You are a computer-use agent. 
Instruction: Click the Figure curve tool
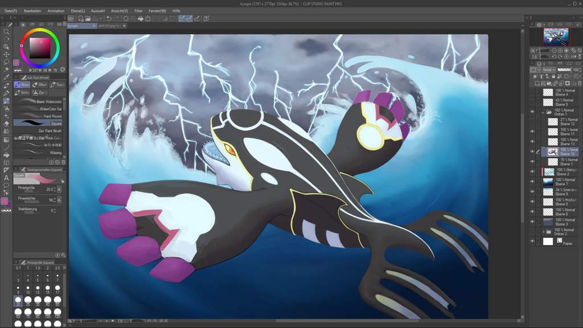coord(6,147)
